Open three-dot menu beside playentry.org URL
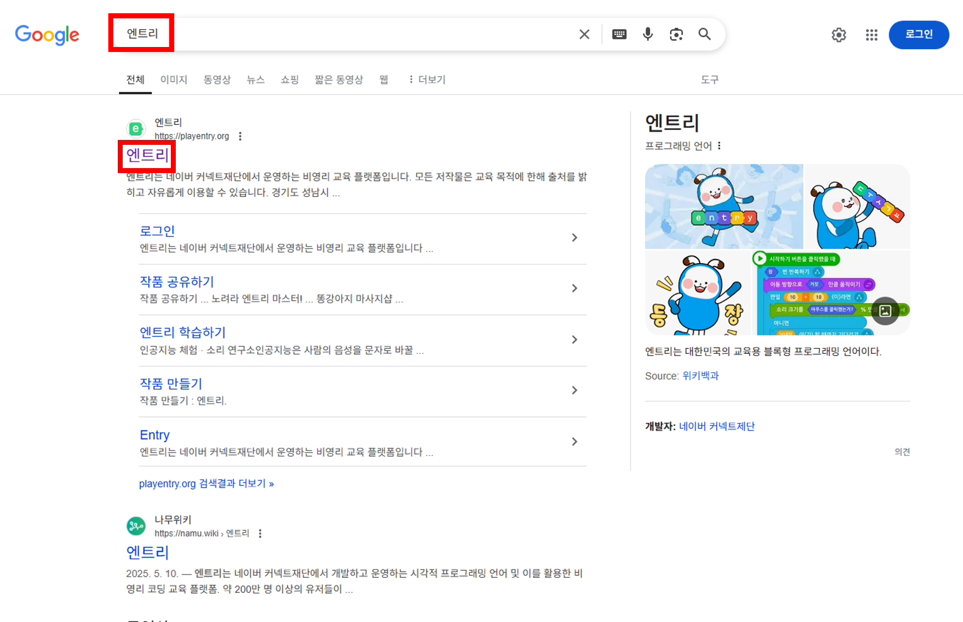 pyautogui.click(x=240, y=136)
